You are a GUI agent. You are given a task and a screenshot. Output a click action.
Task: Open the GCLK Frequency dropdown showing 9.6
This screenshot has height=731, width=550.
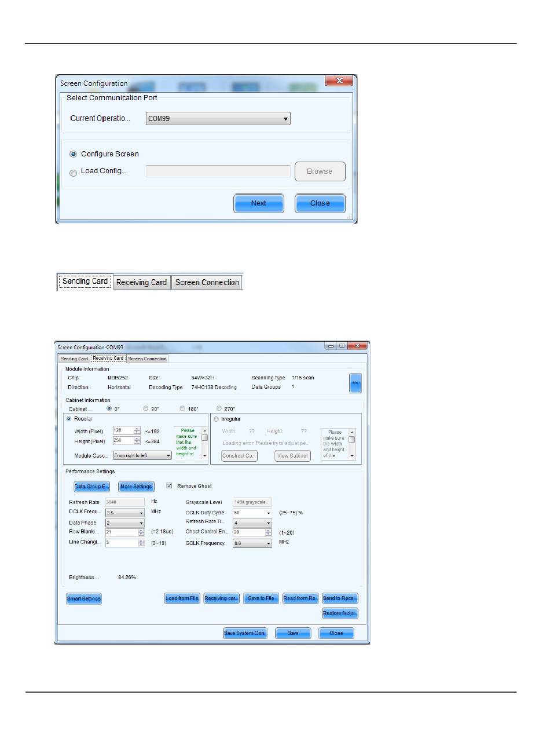coord(252,543)
